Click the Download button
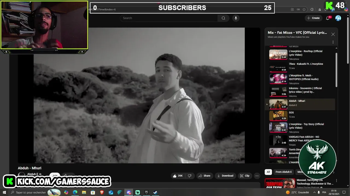This screenshot has height=196, width=350. [x=225, y=176]
